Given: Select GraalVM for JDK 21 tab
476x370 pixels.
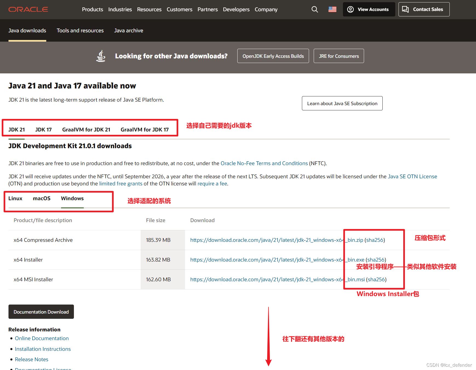Looking at the screenshot, I should 86,130.
